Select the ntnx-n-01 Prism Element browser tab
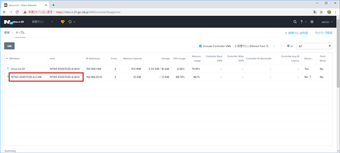The width and height of the screenshot is (340, 153). (x=25, y=5)
